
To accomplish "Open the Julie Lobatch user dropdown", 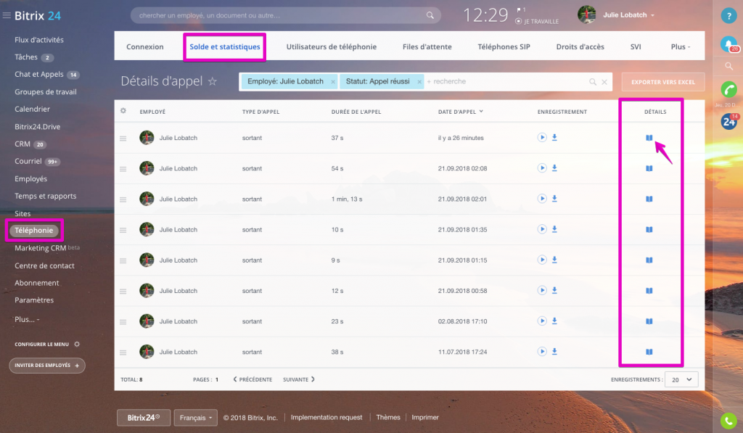I will (628, 15).
